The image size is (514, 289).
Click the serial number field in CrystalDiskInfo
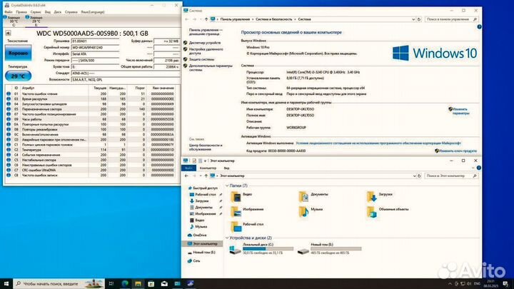(x=95, y=48)
